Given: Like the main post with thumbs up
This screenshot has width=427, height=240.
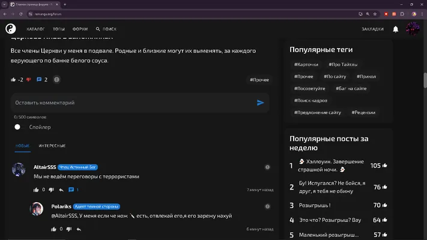Looking at the screenshot, I should [13, 79].
